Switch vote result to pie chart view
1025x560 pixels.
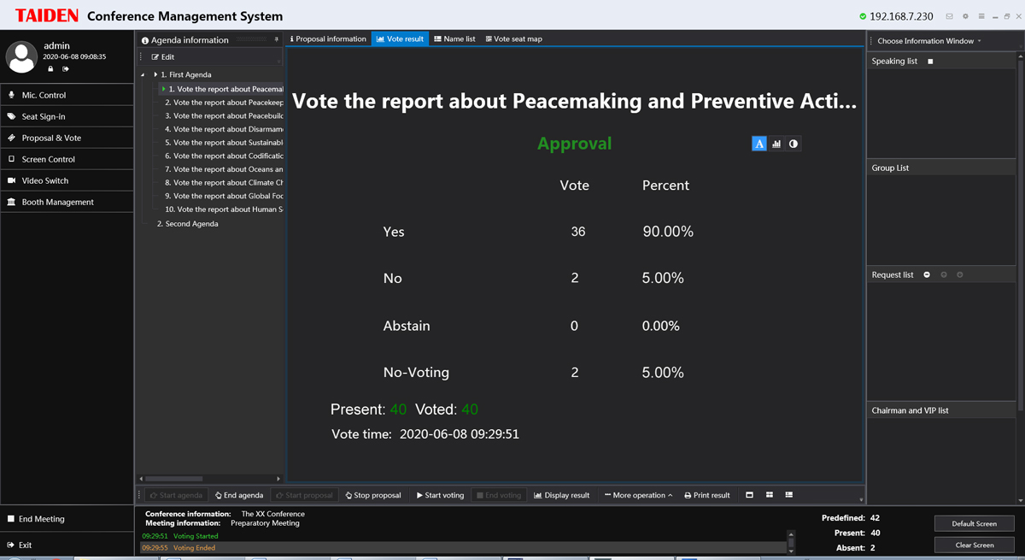click(794, 144)
